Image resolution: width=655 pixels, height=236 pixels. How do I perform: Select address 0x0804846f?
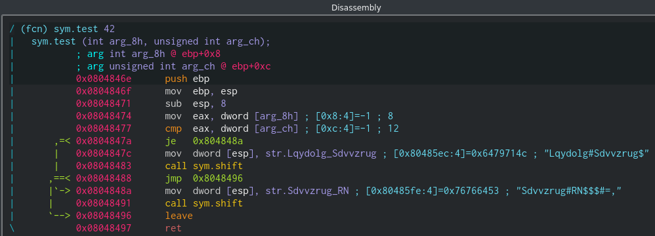pyautogui.click(x=104, y=91)
